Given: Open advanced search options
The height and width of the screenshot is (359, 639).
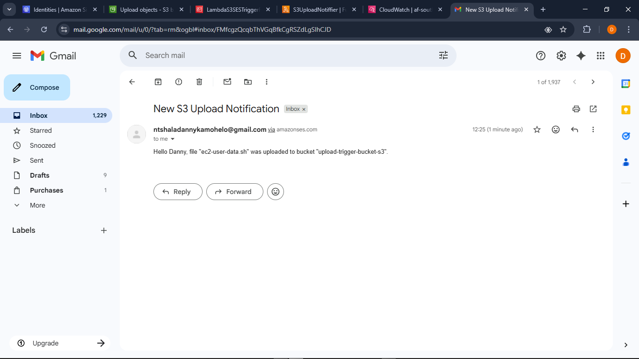Looking at the screenshot, I should (443, 55).
